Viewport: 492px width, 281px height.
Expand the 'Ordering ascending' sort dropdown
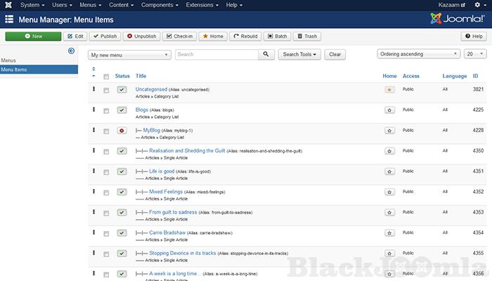coord(417,54)
